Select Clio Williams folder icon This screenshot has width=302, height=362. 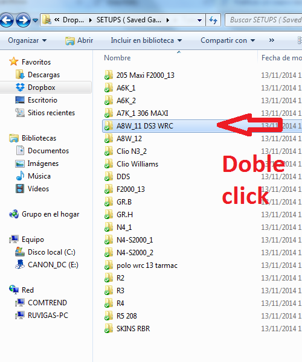(108, 164)
